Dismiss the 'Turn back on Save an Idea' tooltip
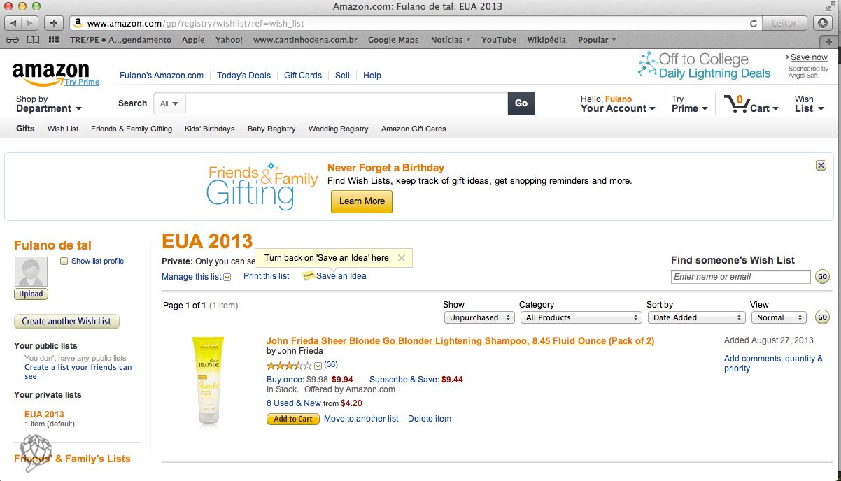 click(402, 257)
